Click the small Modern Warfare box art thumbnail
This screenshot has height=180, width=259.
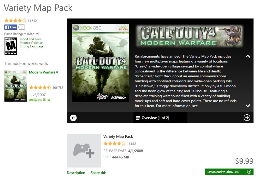(15, 86)
